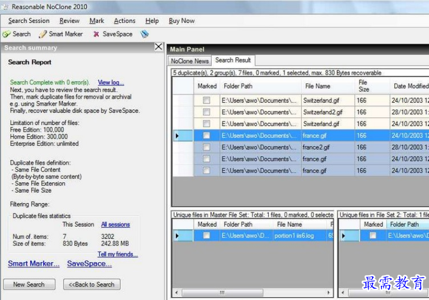
Task: Sort results by File Name column header
Action: 317,86
